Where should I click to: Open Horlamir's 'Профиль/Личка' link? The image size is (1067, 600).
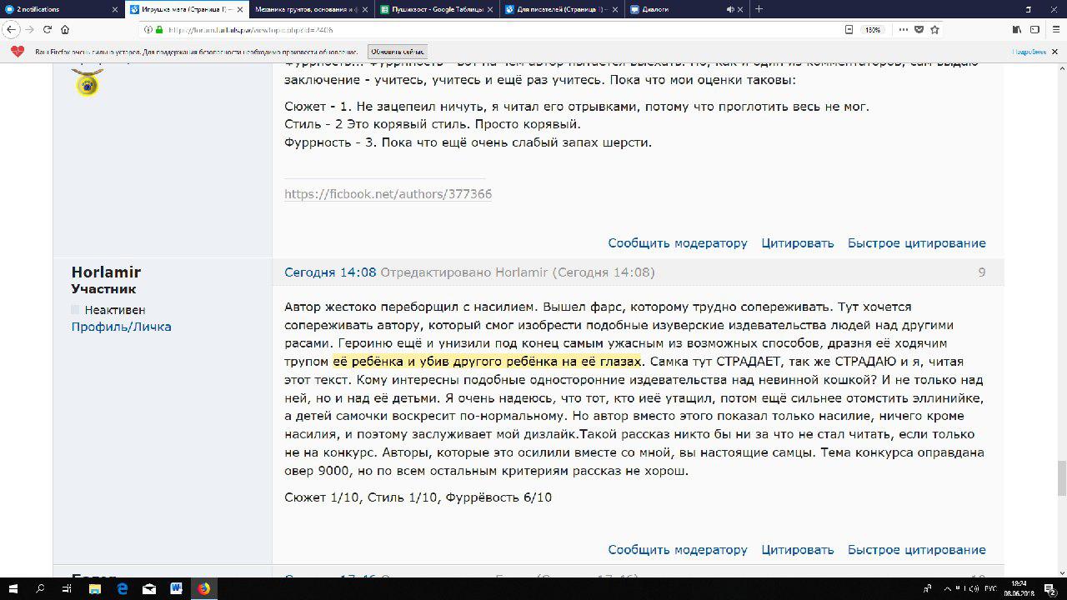[x=121, y=327]
